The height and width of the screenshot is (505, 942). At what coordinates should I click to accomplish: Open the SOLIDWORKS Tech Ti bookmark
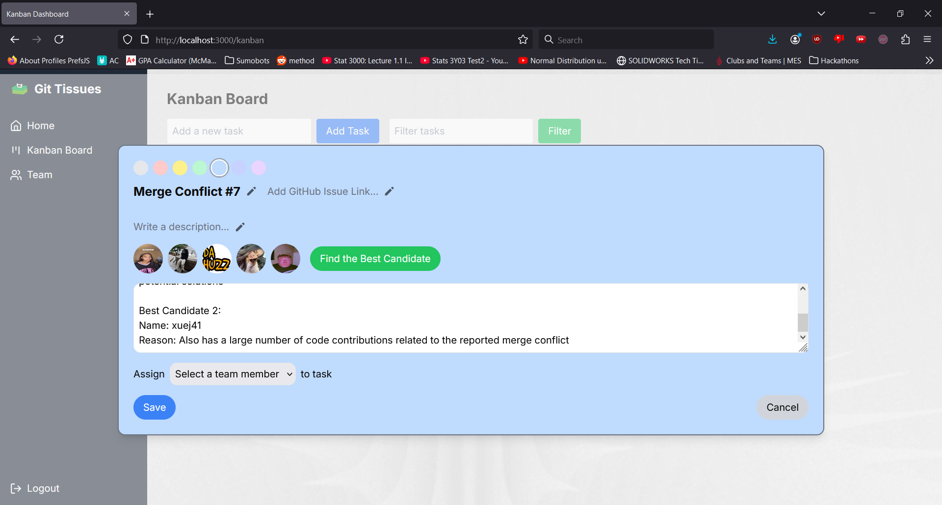tap(660, 60)
